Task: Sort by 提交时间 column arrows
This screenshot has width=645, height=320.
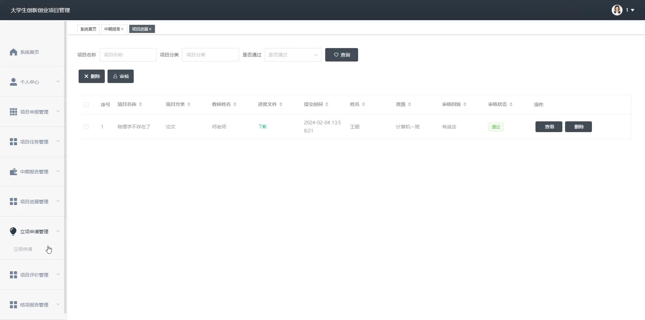Action: [x=327, y=105]
